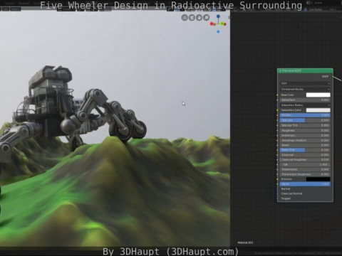342x256 pixels.
Task: Click the Subsurface value slider
Action: coord(305,100)
